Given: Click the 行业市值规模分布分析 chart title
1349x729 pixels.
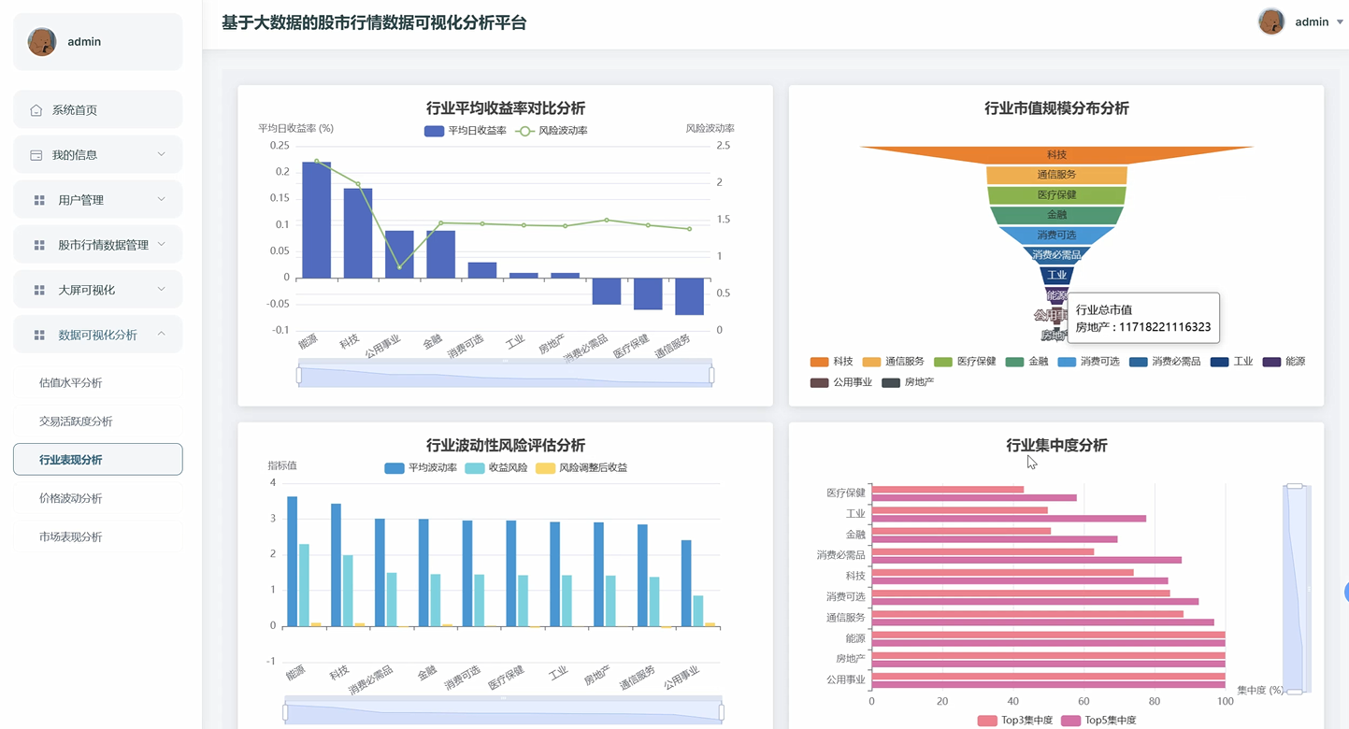Looking at the screenshot, I should click(x=1056, y=108).
